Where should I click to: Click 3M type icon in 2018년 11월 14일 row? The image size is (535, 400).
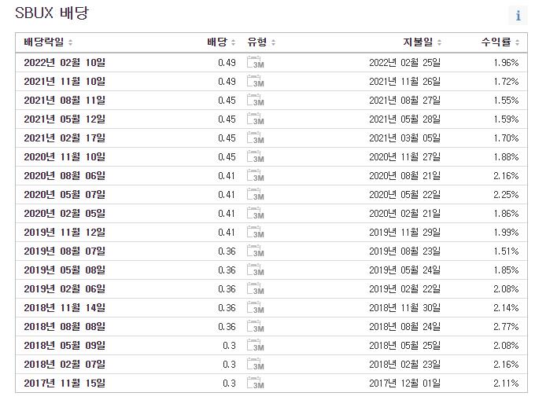pos(256,308)
